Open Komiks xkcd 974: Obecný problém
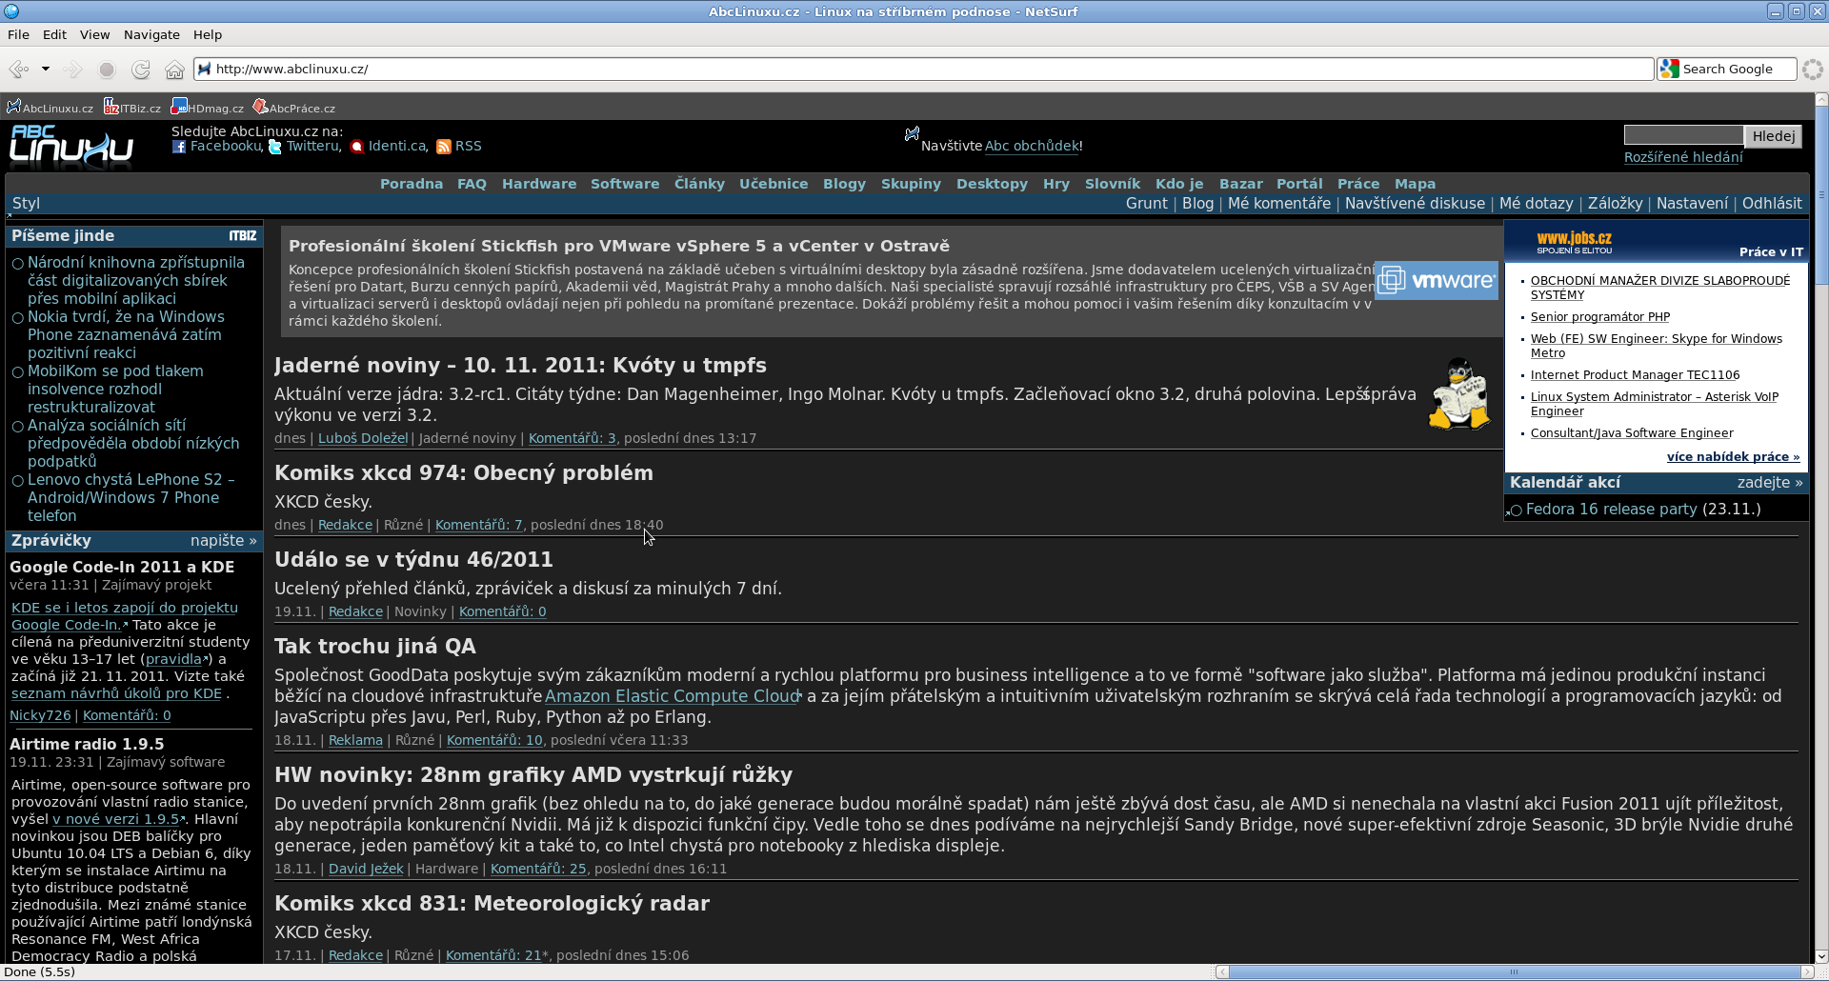This screenshot has height=981, width=1829. (x=464, y=472)
